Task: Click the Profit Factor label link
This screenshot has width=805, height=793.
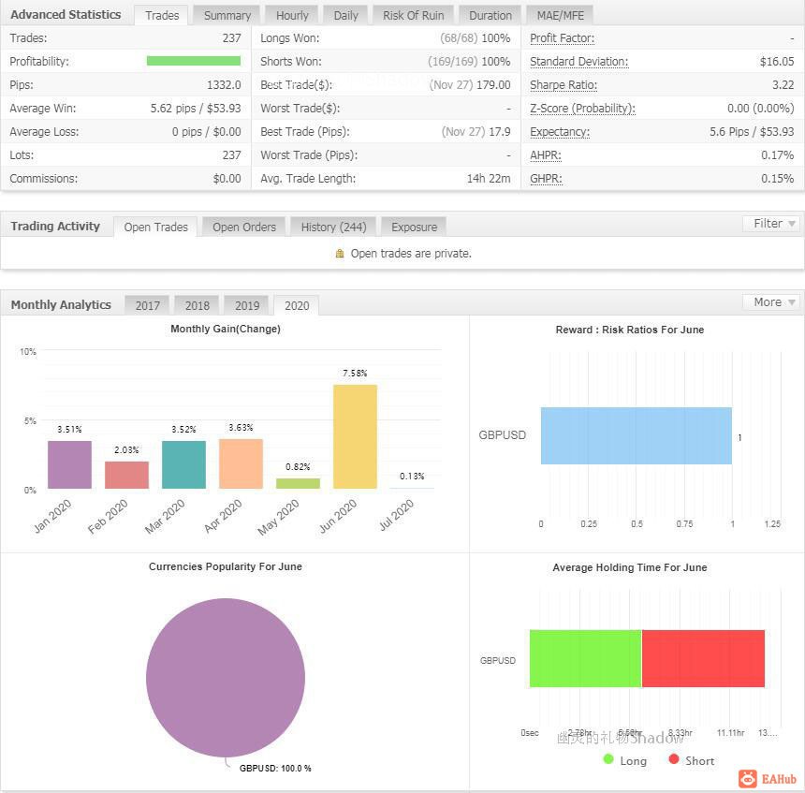Action: 562,38
